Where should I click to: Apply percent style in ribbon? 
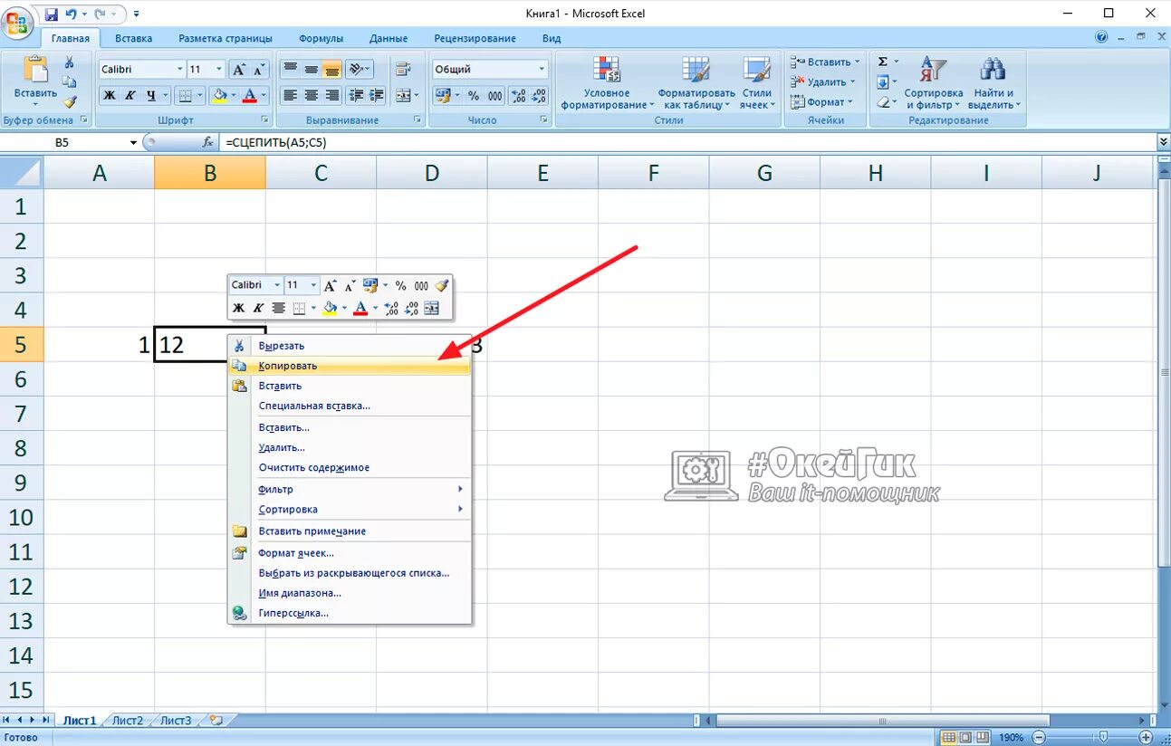click(x=475, y=95)
